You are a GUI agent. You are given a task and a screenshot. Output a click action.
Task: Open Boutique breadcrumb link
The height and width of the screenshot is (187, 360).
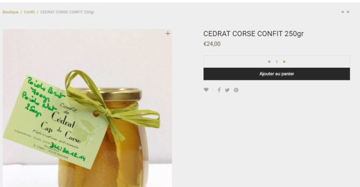pos(11,12)
